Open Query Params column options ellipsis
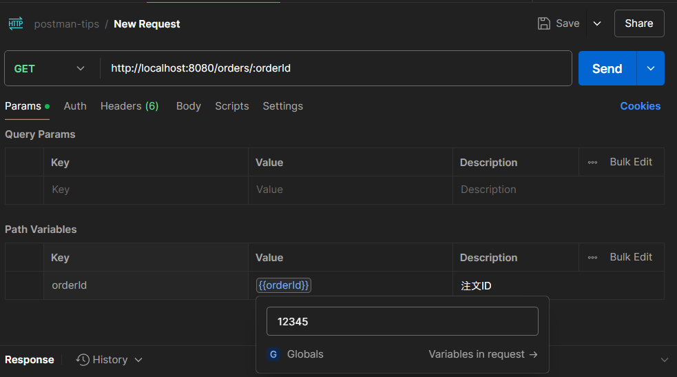 (592, 163)
